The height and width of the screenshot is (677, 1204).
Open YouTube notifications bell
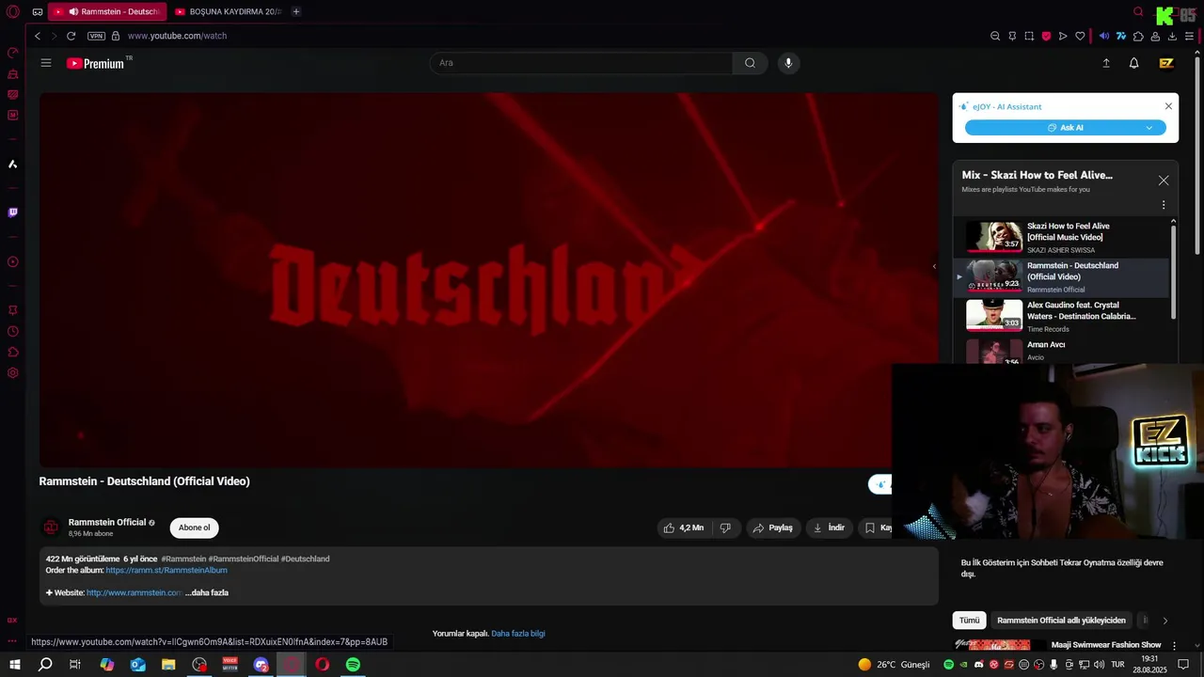1134,63
